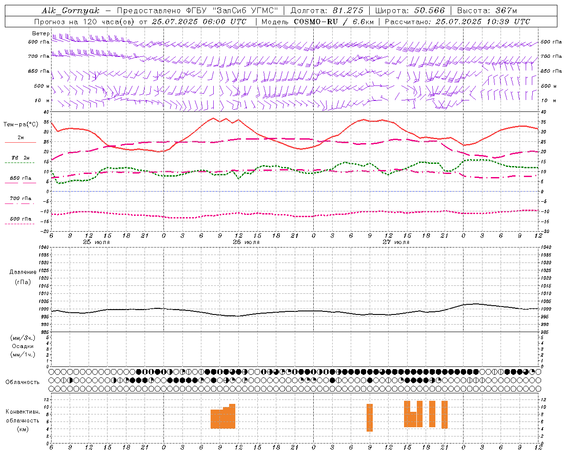Click the tallest orange bar before 26 июля 12h
The image size is (564, 451).
[x=232, y=416]
